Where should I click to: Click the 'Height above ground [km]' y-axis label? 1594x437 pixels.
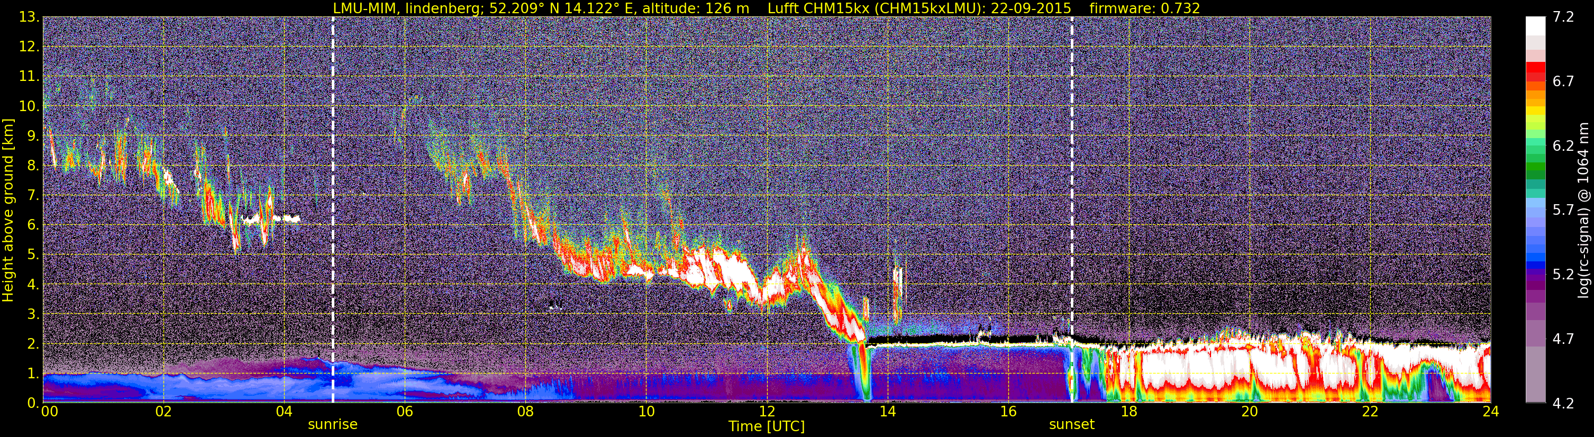(x=8, y=211)
